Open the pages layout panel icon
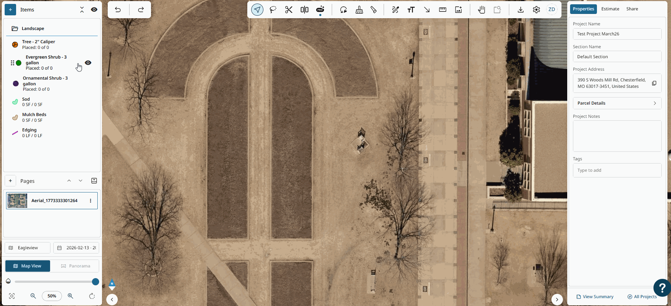Image resolution: width=671 pixels, height=306 pixels. pyautogui.click(x=94, y=181)
